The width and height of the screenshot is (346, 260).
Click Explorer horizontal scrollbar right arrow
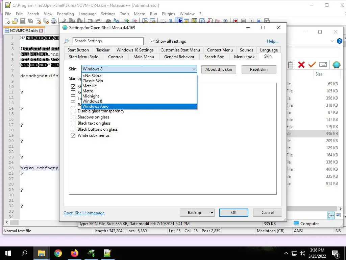pyautogui.click(x=341, y=209)
